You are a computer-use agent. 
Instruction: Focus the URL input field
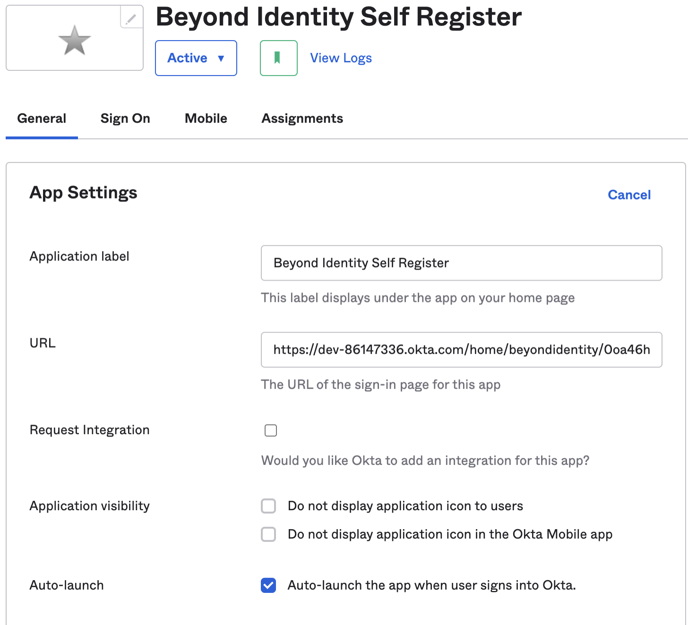(461, 350)
